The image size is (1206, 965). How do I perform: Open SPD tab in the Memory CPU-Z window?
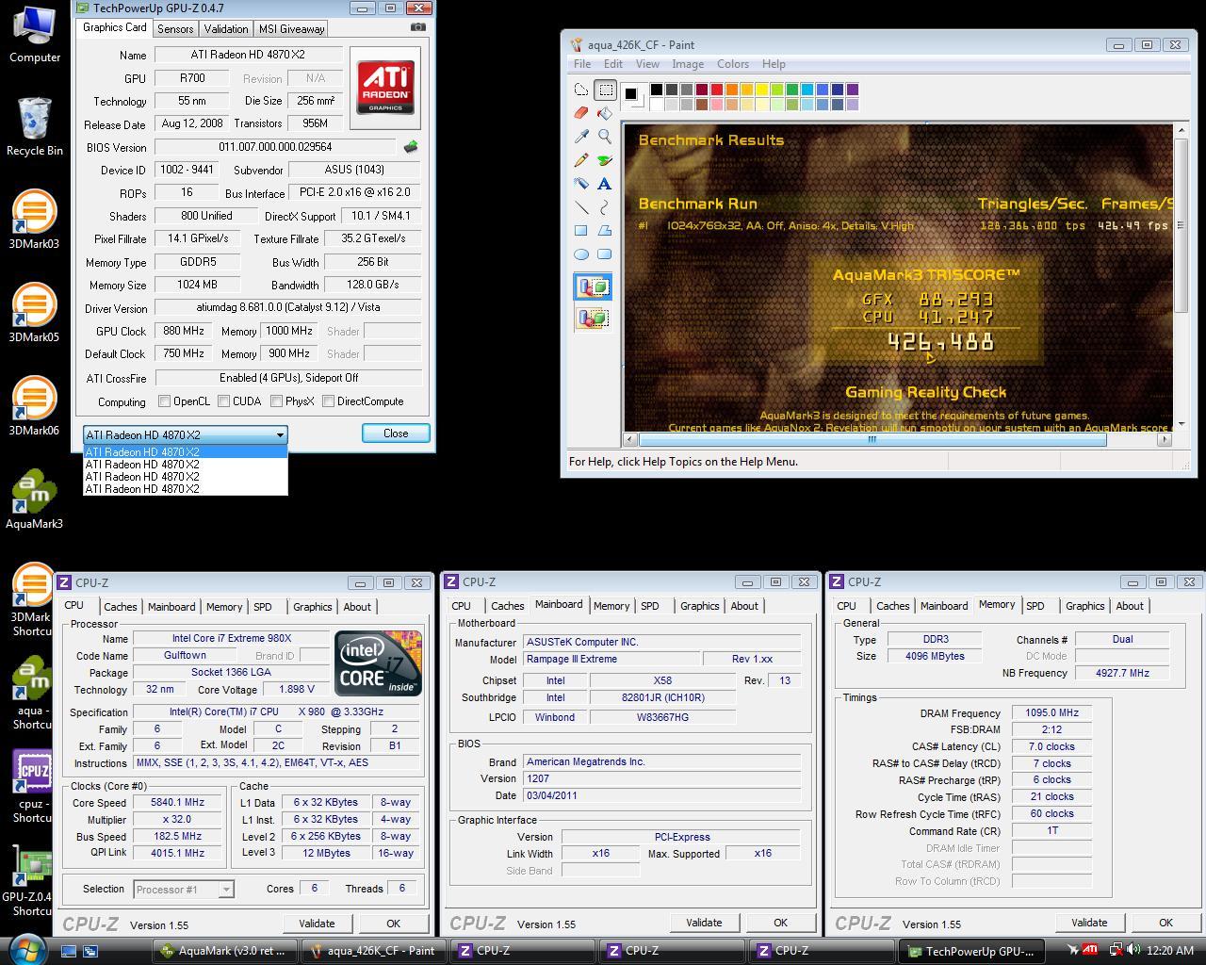tap(1035, 606)
